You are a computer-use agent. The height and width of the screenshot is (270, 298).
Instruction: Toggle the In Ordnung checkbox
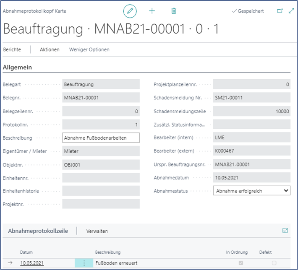(x=240, y=263)
